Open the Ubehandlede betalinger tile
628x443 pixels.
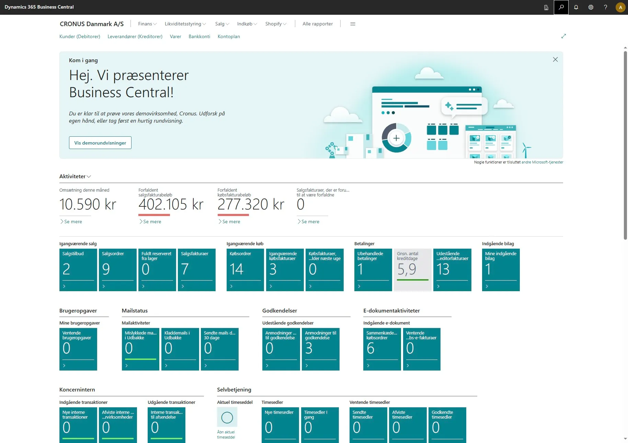tap(373, 270)
